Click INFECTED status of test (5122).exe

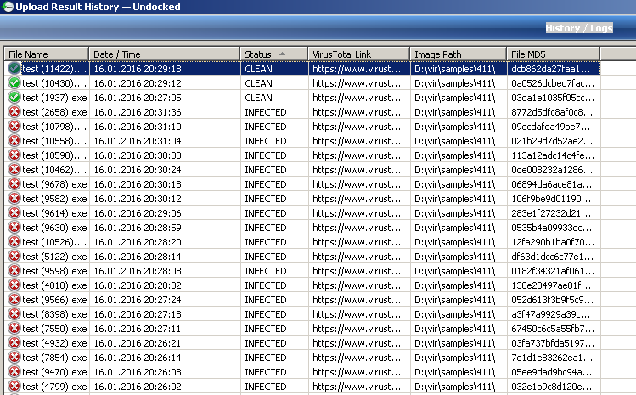click(266, 257)
